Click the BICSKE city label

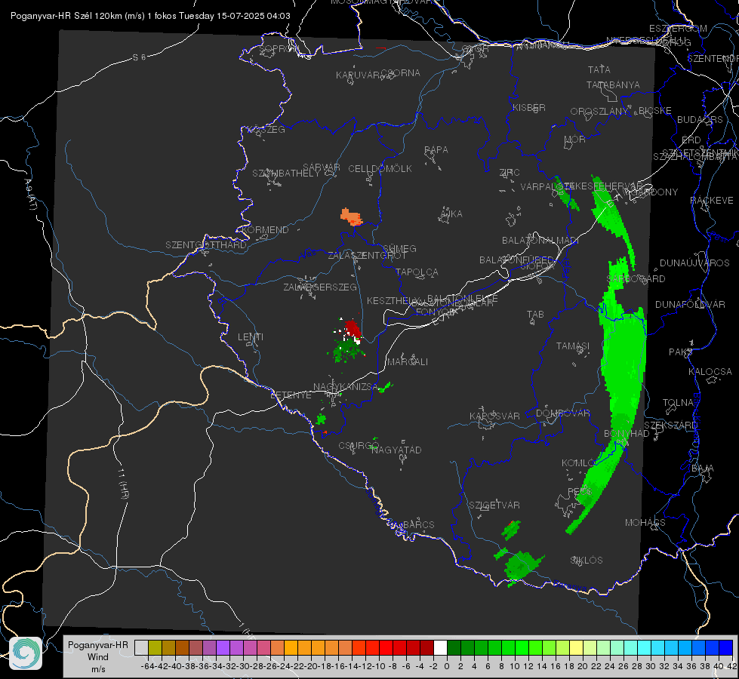point(655,111)
